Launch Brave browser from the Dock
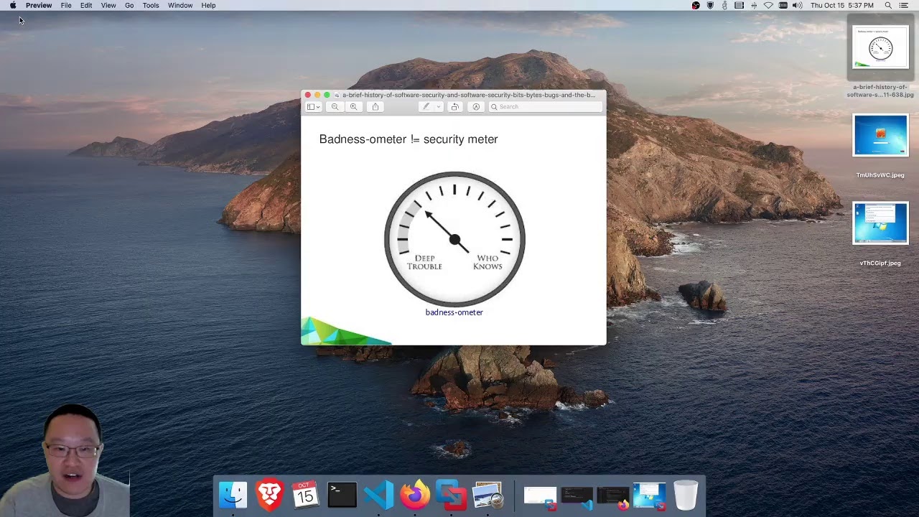Screen dimensions: 919x517 tap(270, 495)
